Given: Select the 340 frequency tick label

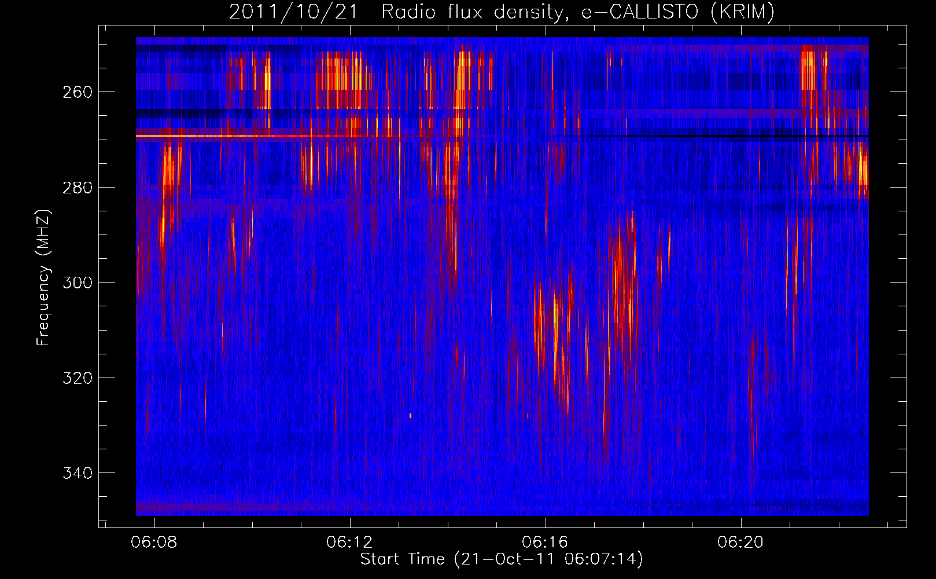Looking at the screenshot, I should pos(78,473).
